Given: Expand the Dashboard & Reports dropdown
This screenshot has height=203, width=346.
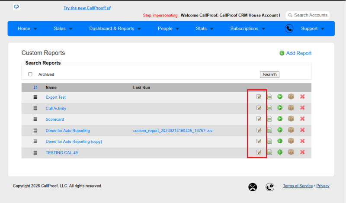Looking at the screenshot, I should [x=115, y=29].
